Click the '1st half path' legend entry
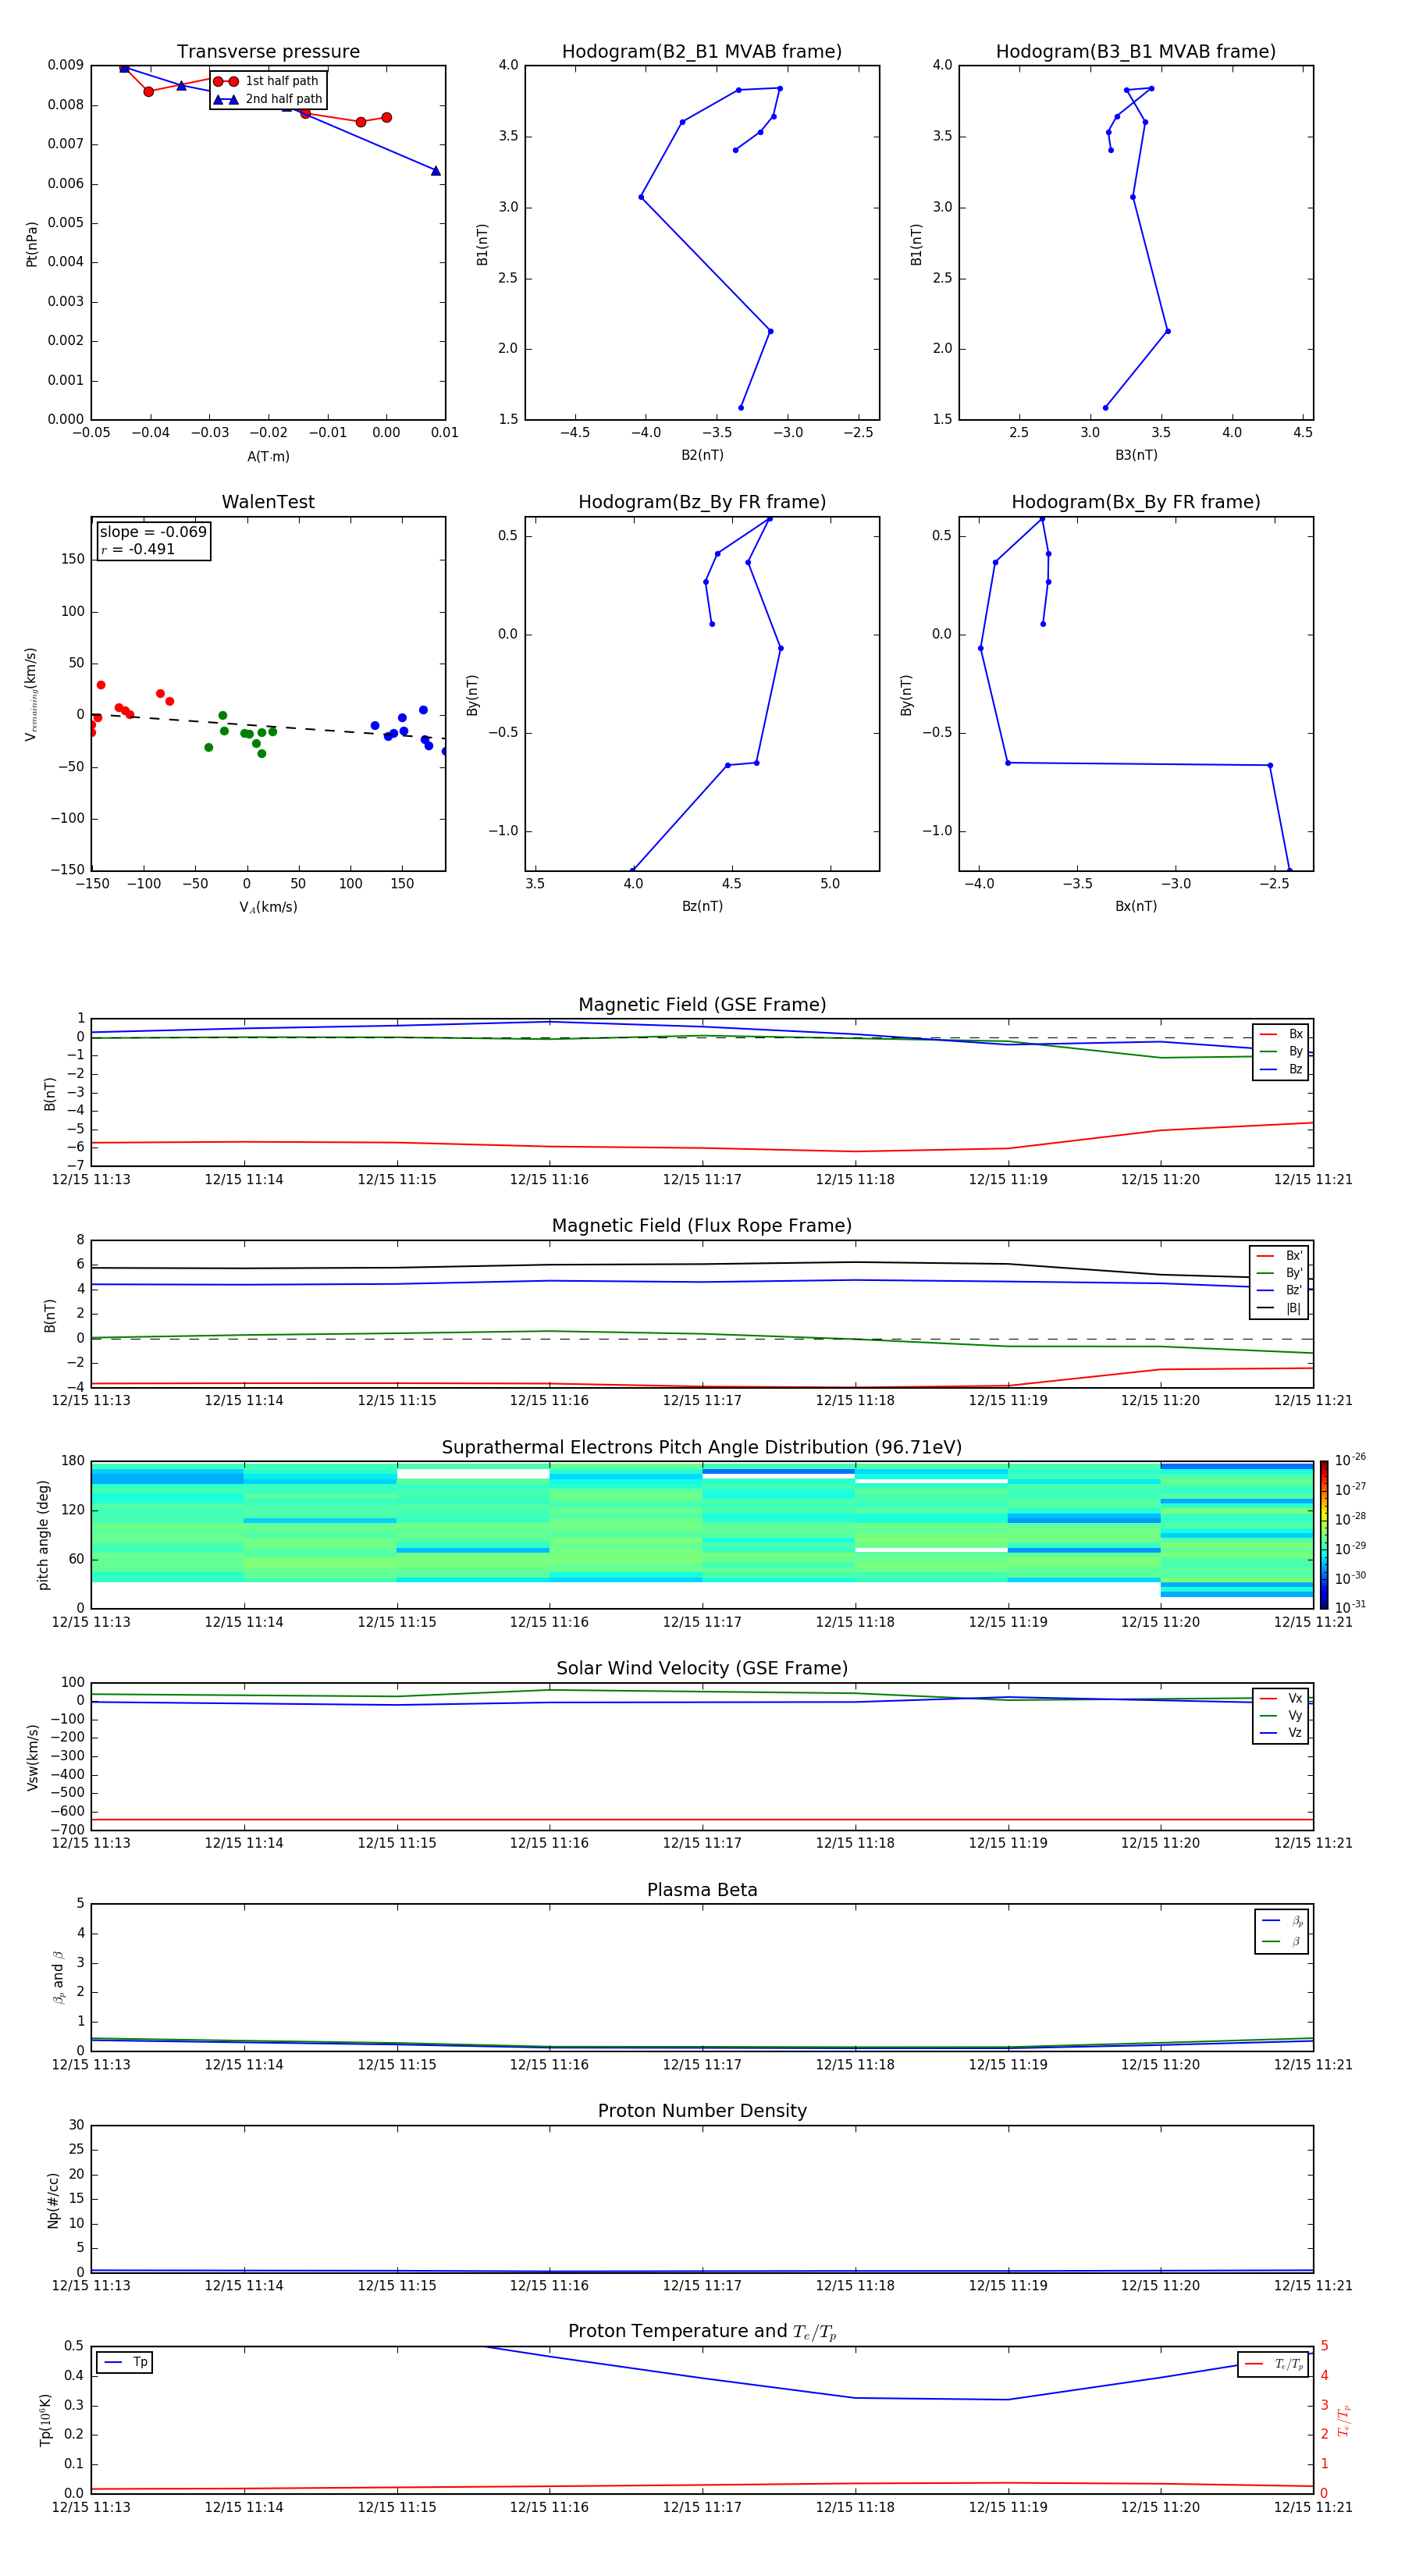This screenshot has height=2576, width=1405. 267,81
